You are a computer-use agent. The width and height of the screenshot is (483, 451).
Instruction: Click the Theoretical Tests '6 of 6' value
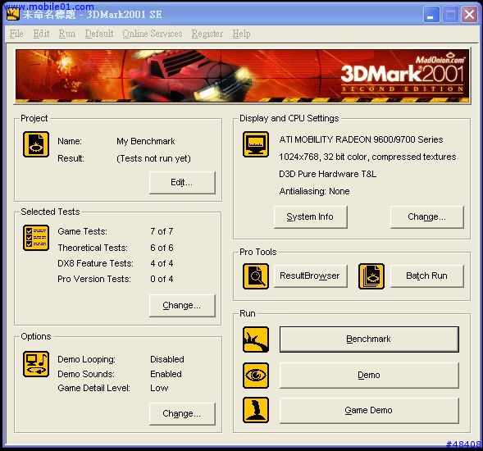(162, 248)
